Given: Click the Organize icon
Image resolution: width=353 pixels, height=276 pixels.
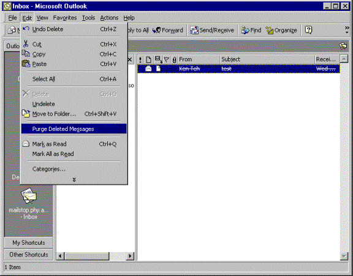Looking at the screenshot, I should point(269,30).
